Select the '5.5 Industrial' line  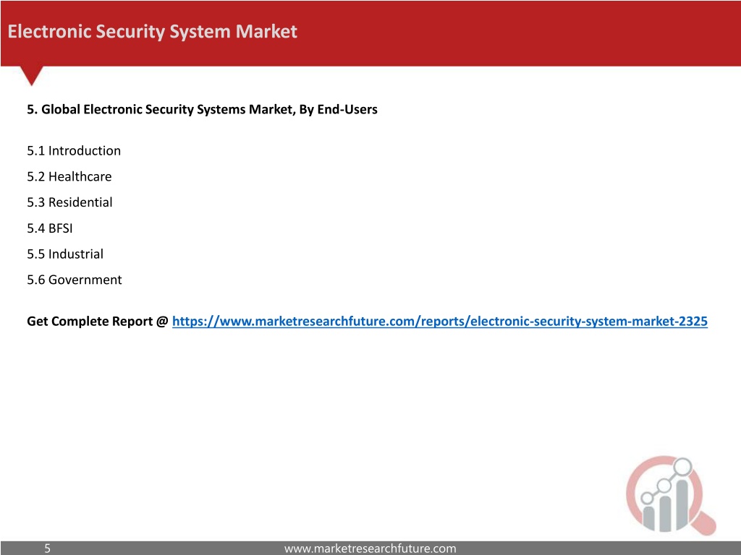click(x=65, y=254)
